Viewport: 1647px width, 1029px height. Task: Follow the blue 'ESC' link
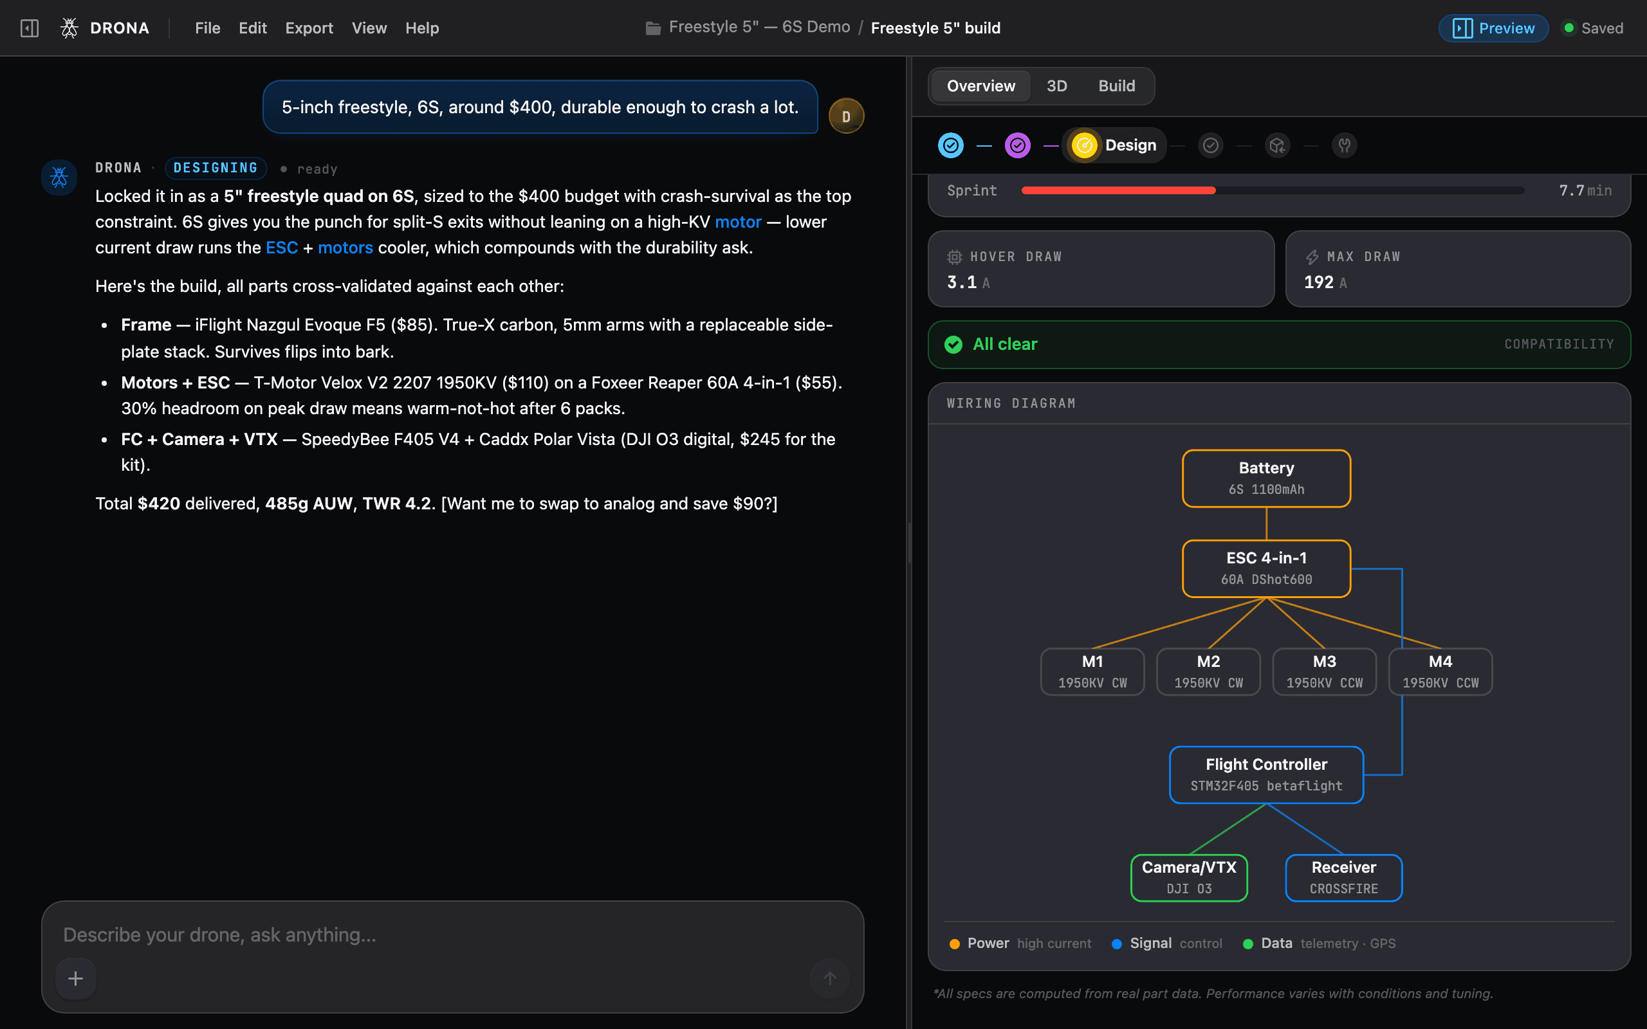281,248
